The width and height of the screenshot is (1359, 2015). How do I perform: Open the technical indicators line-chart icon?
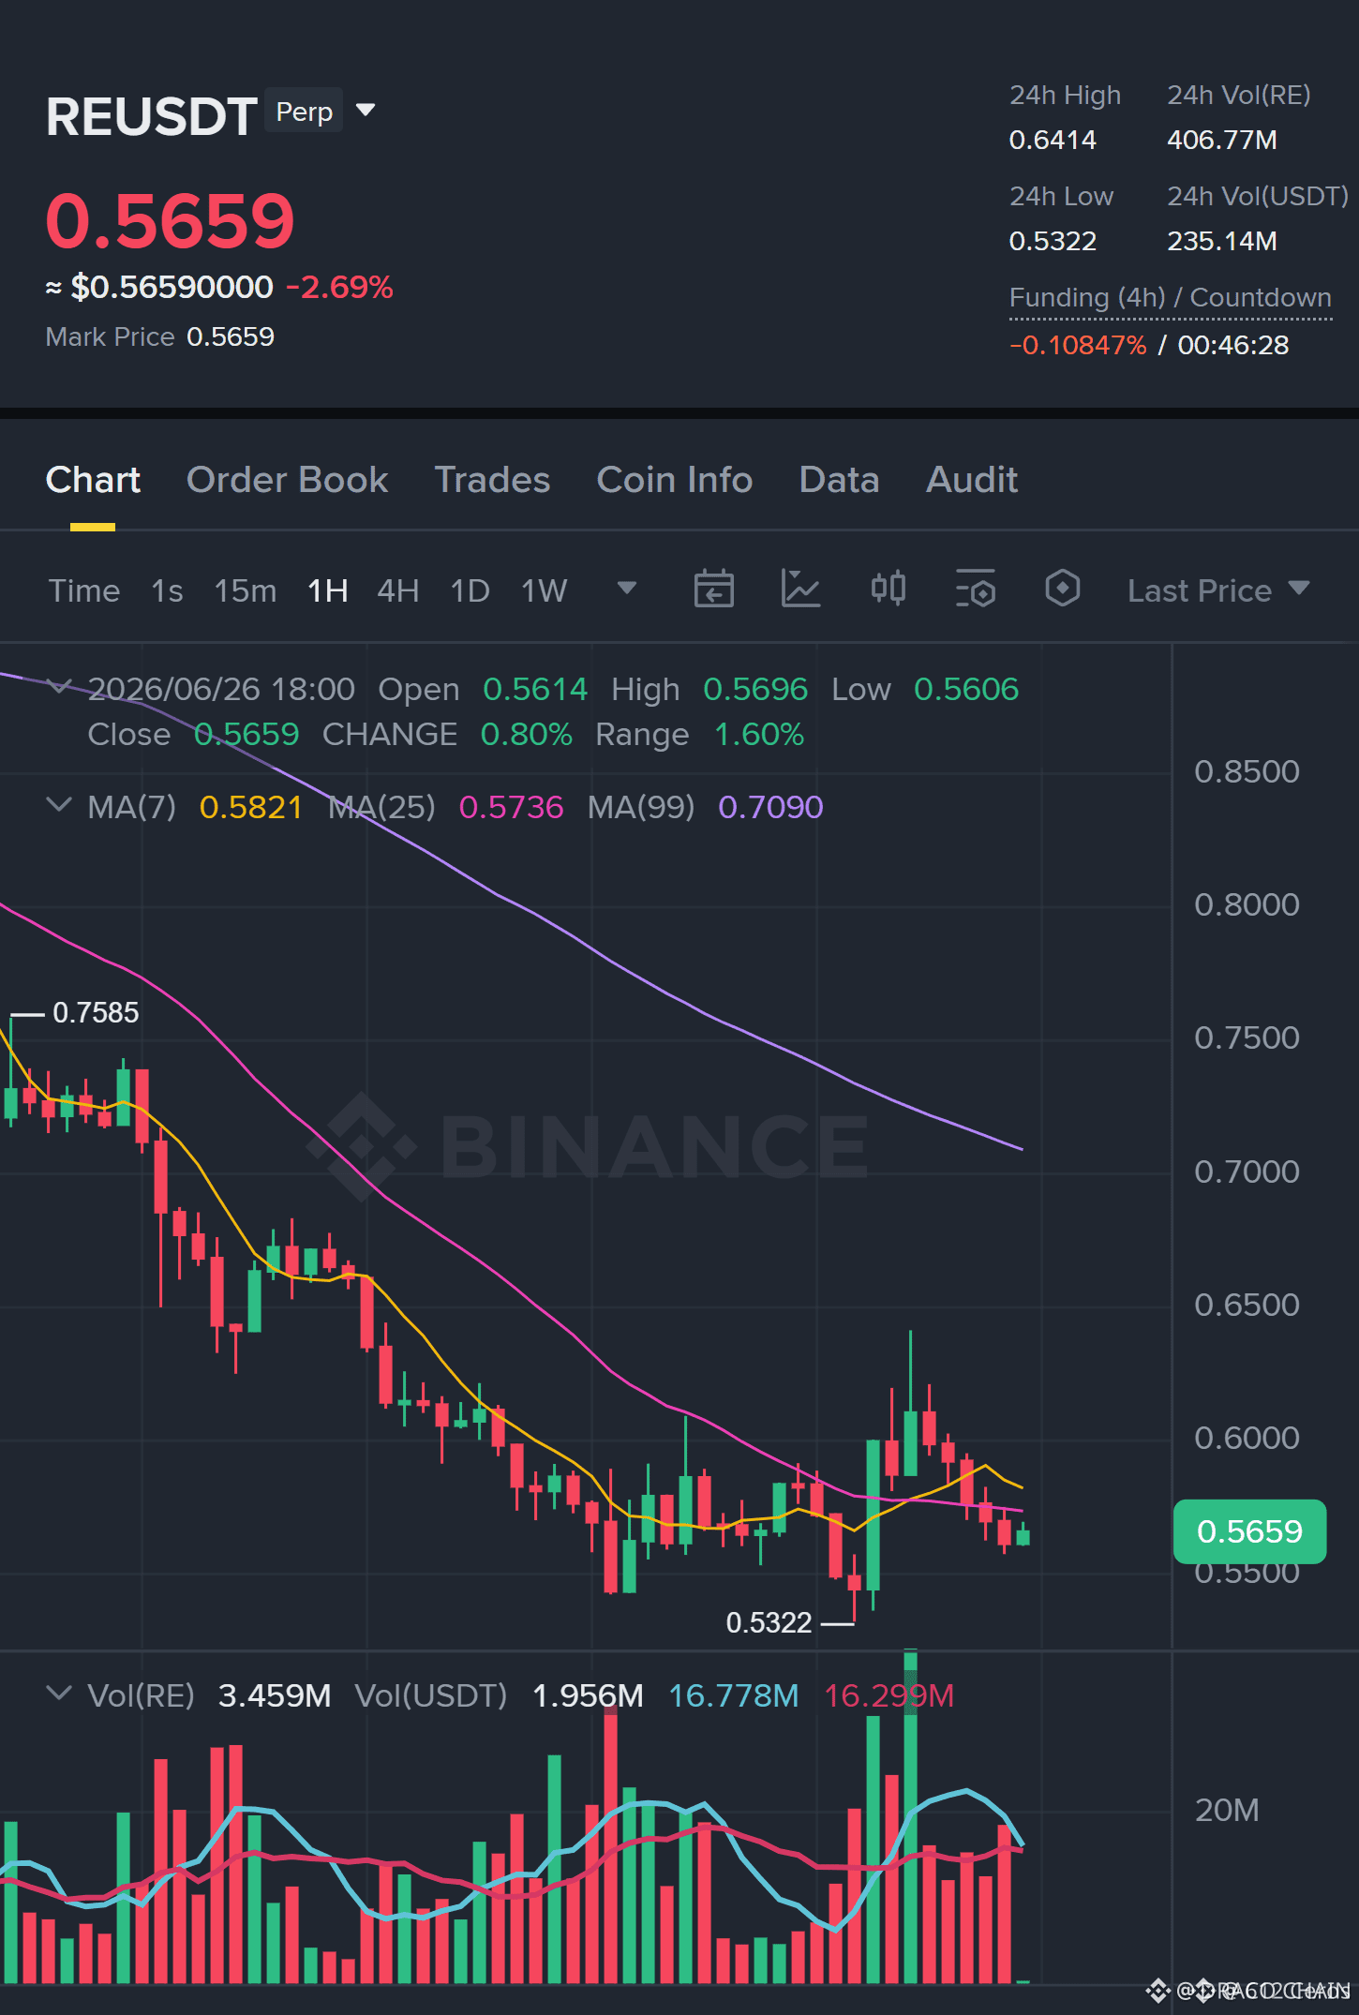pos(800,590)
